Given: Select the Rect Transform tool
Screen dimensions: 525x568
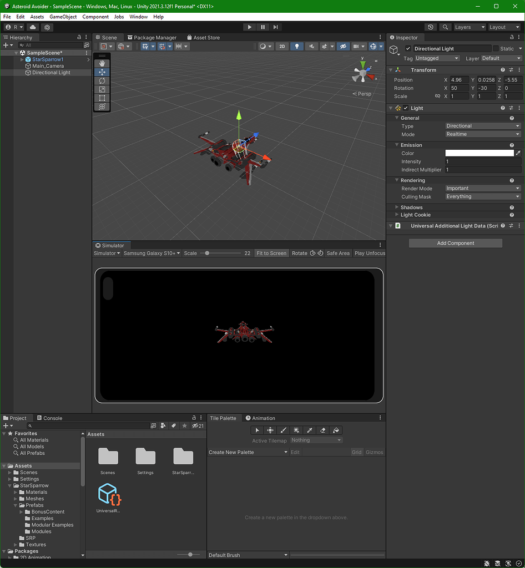Looking at the screenshot, I should click(x=102, y=98).
